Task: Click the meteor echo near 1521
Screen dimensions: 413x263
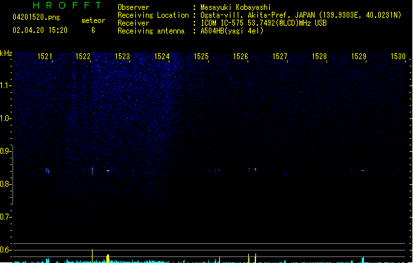Action: pos(47,171)
